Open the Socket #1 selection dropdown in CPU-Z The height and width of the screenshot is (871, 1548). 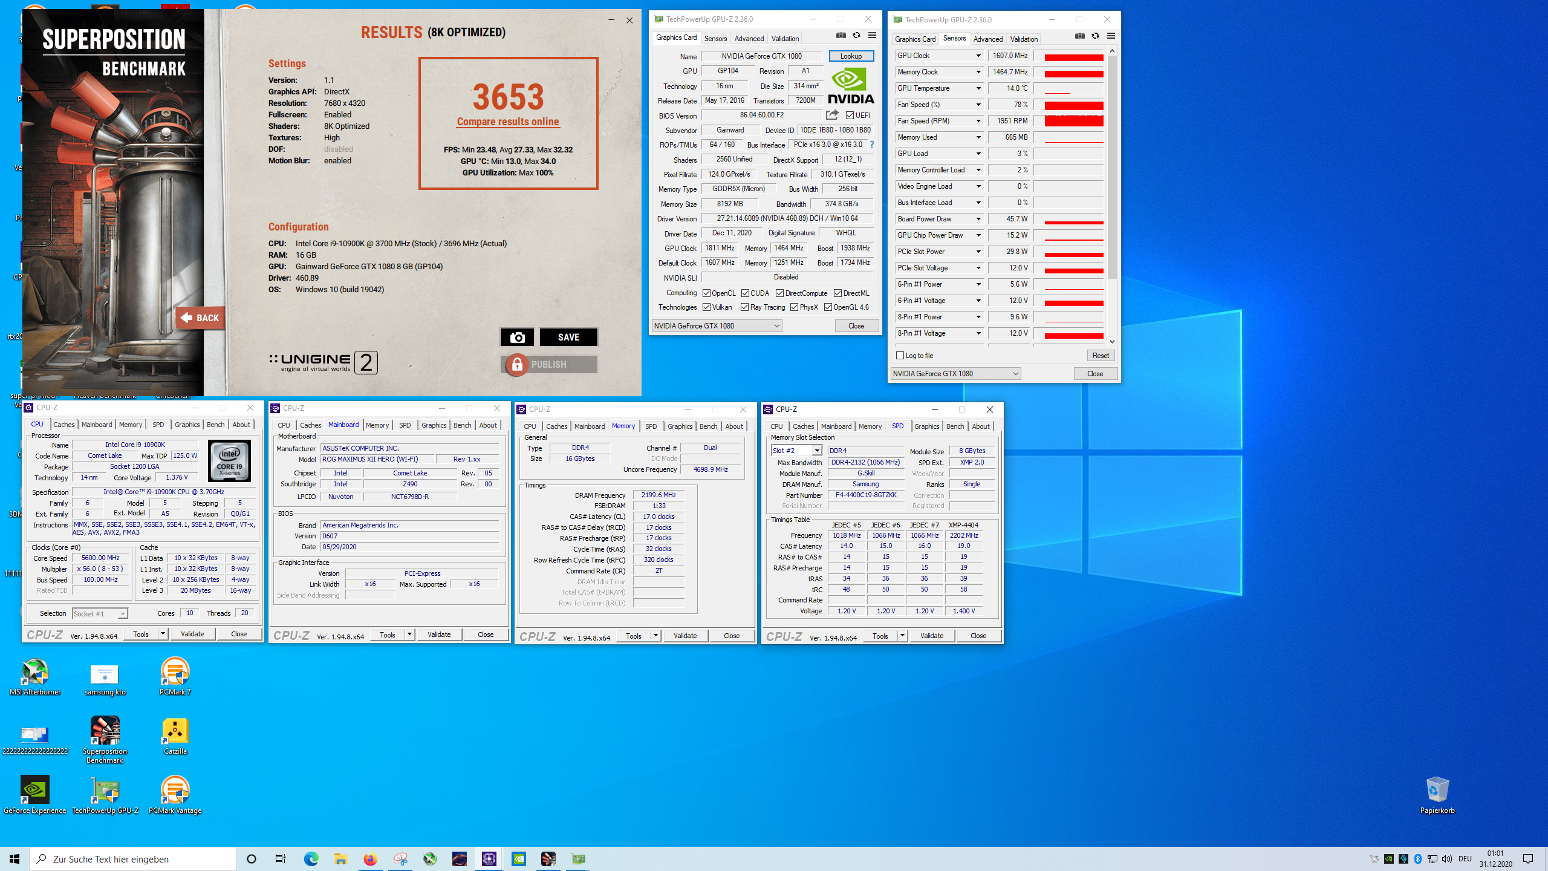tap(100, 614)
